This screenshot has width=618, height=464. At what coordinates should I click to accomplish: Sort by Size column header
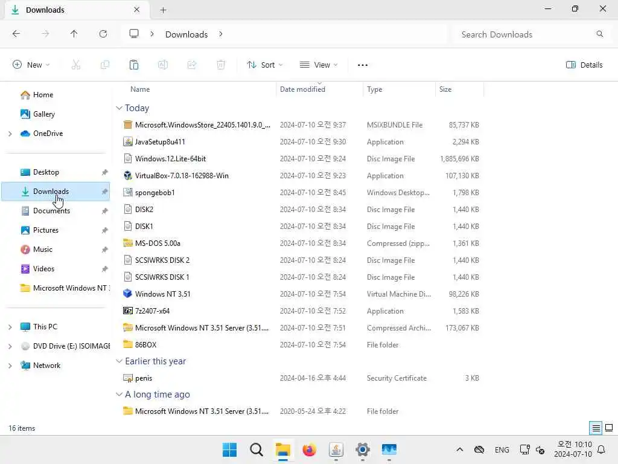(x=445, y=89)
